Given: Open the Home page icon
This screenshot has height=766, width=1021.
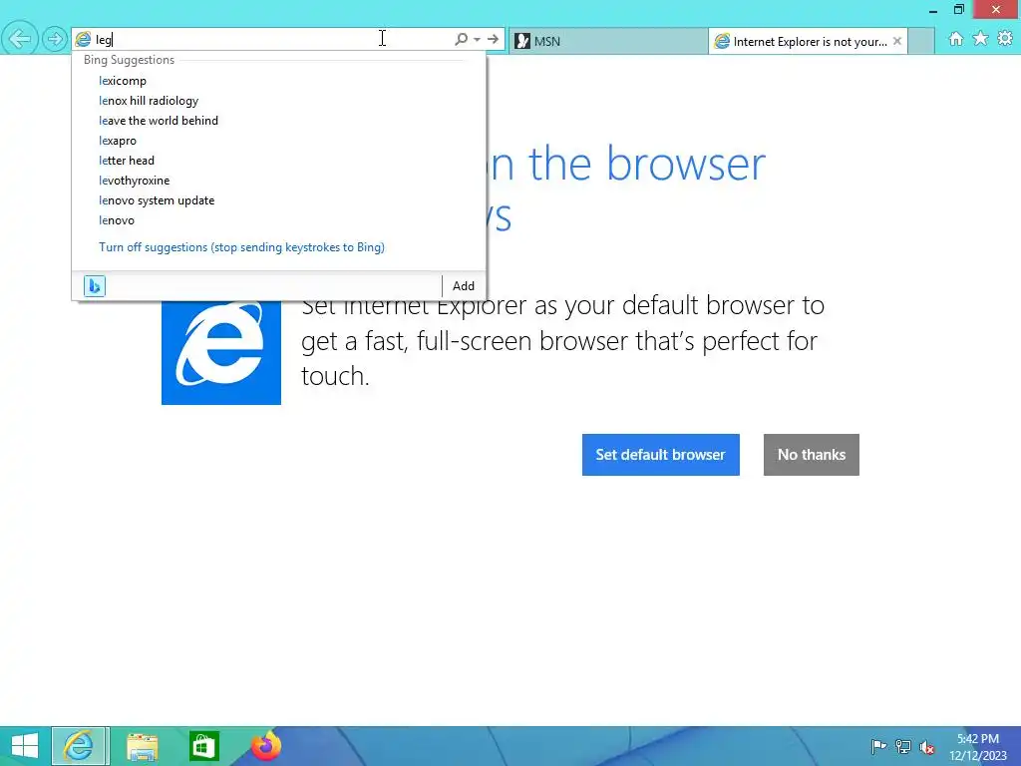Looking at the screenshot, I should pos(956,39).
